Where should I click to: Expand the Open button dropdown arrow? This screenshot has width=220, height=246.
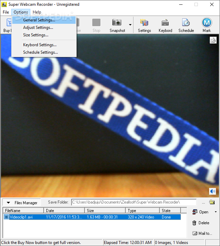[216, 212]
